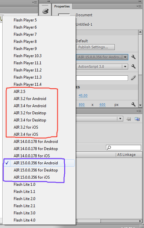The image size is (144, 228).
Task: Click Properties panel scrollbar up arrow
Action: click(x=140, y=32)
